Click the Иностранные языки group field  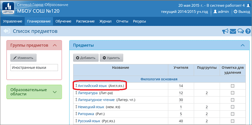click(x=34, y=68)
